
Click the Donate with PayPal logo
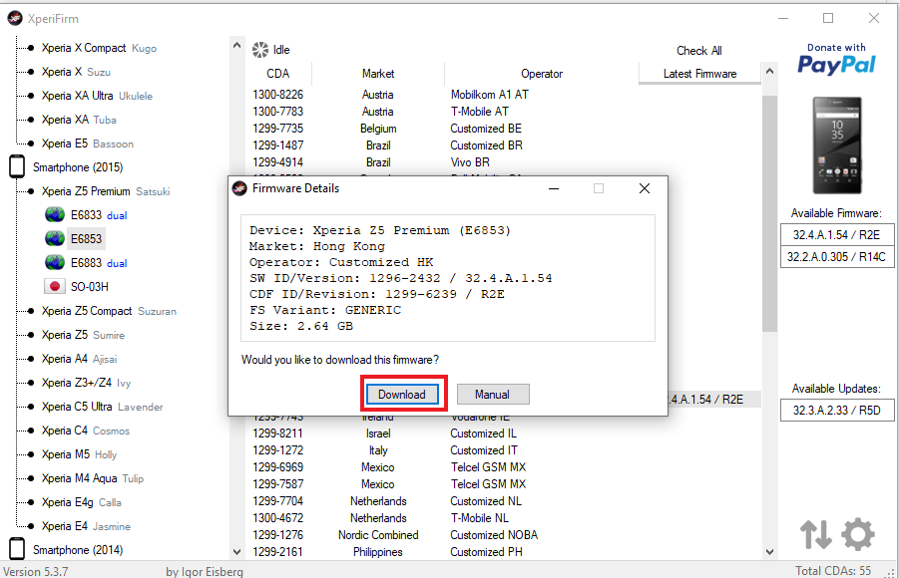tap(836, 59)
